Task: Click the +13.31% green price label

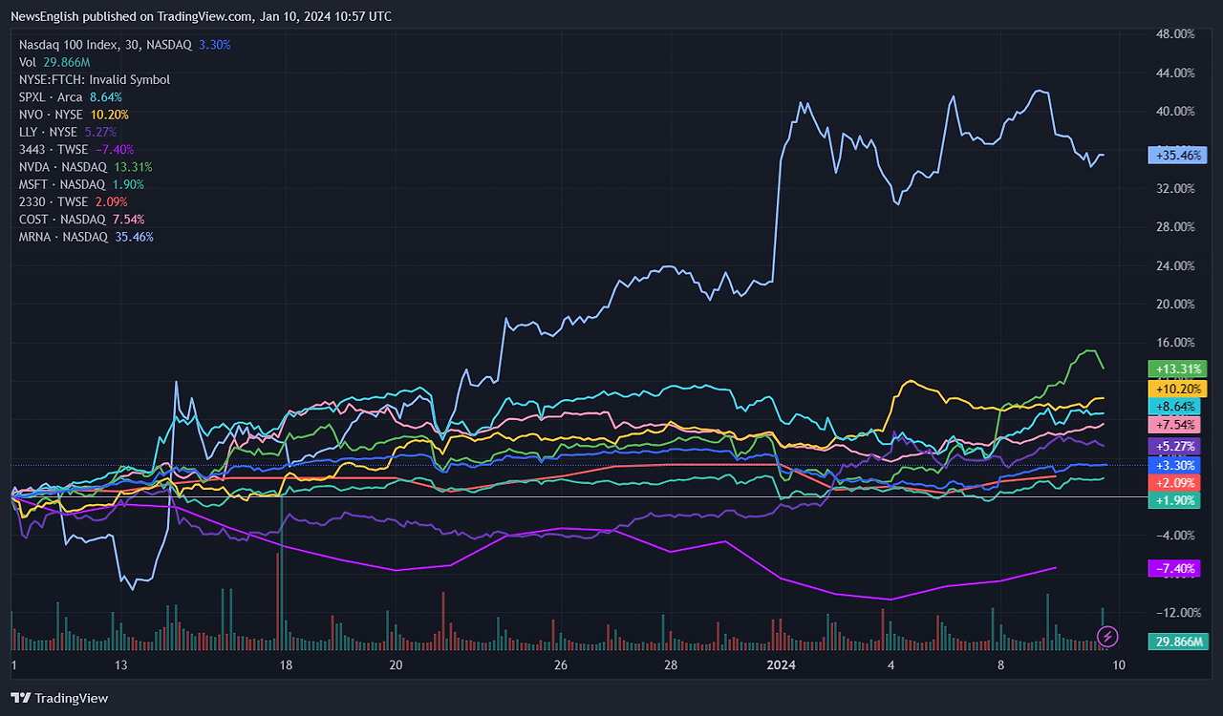Action: coord(1177,369)
